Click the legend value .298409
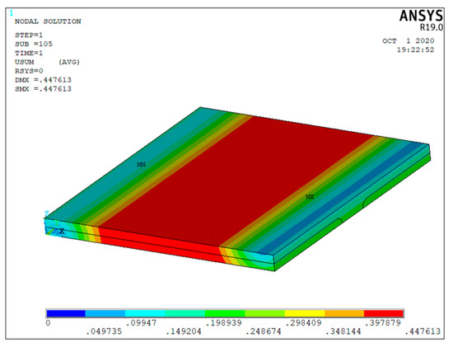This screenshot has height=347, width=453. pos(303,322)
